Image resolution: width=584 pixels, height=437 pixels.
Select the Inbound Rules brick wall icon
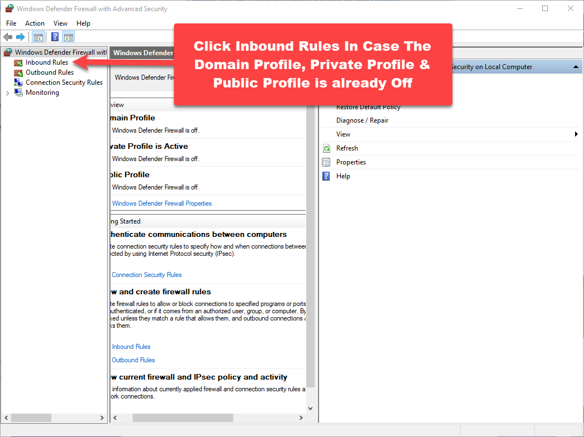coord(18,62)
